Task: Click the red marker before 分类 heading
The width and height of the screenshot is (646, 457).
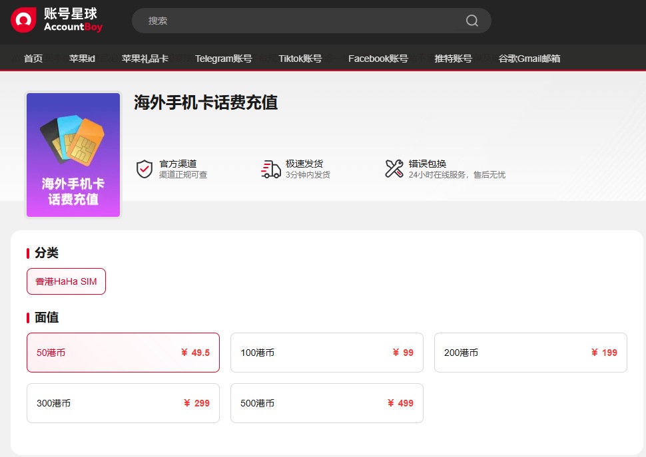Action: pos(28,253)
